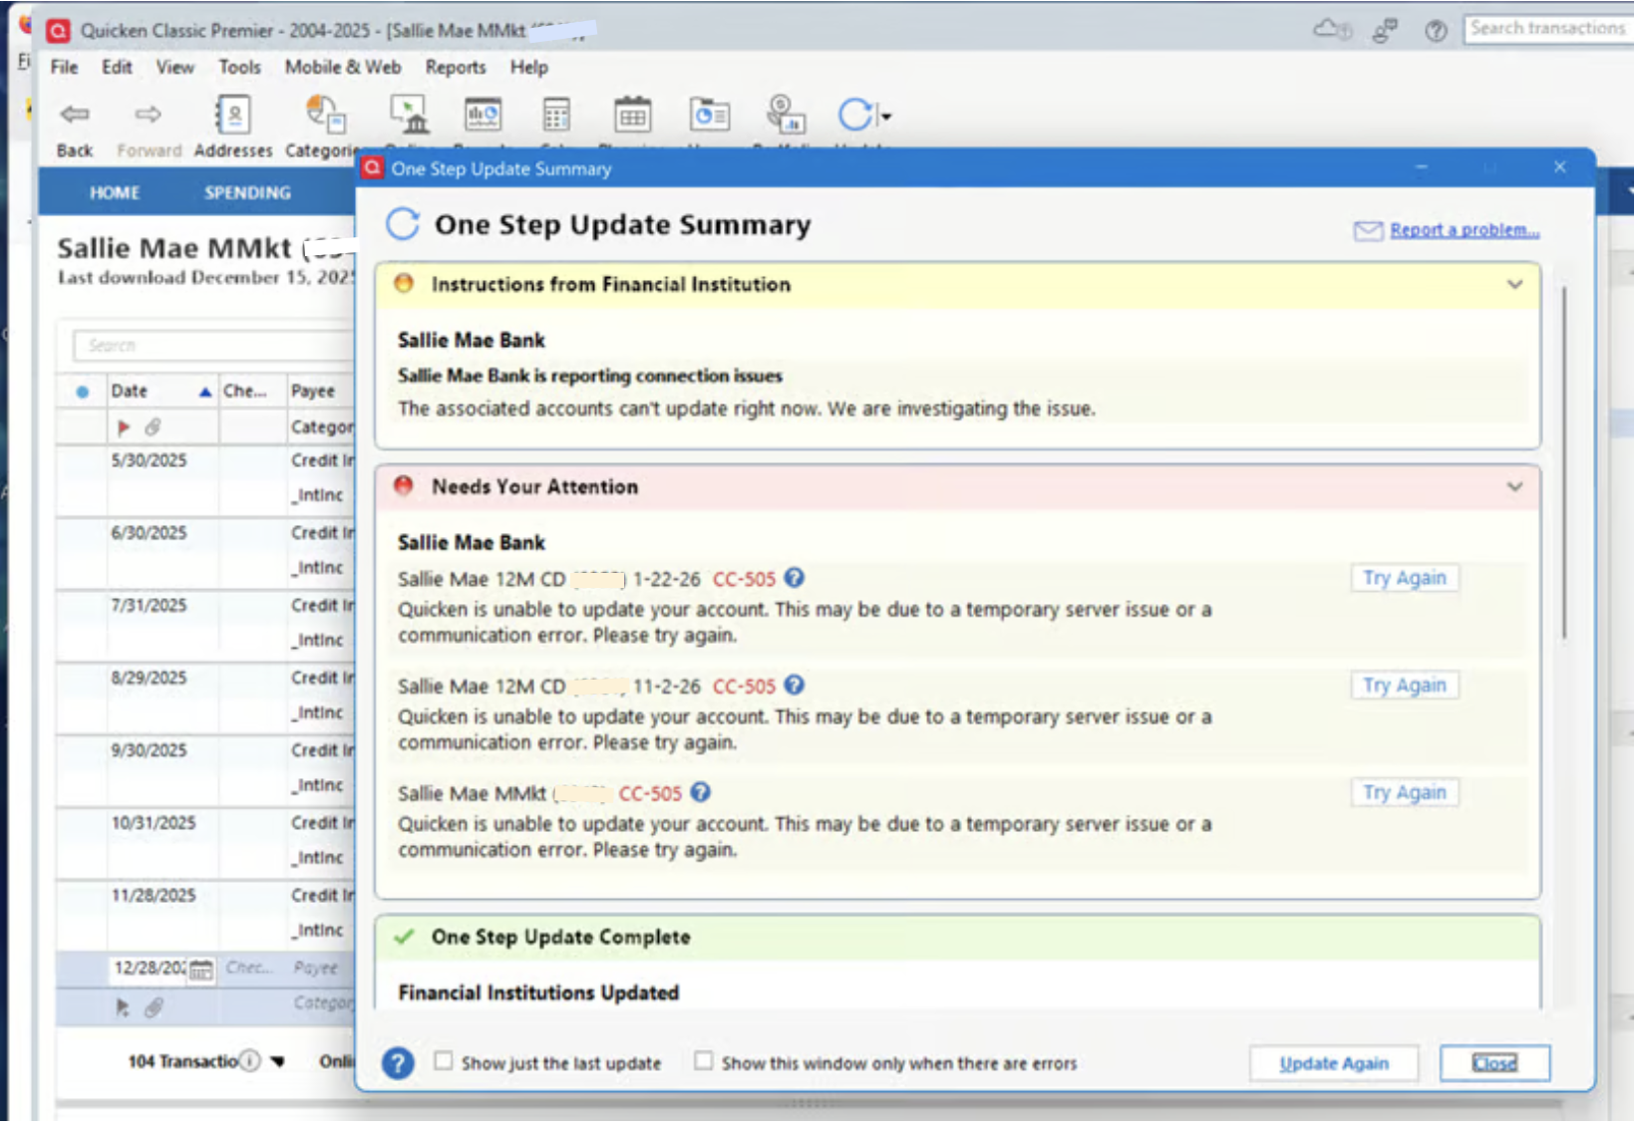Screen dimensions: 1639x1130
Task: Click the attachment paperclip in new entry row
Action: (154, 1008)
